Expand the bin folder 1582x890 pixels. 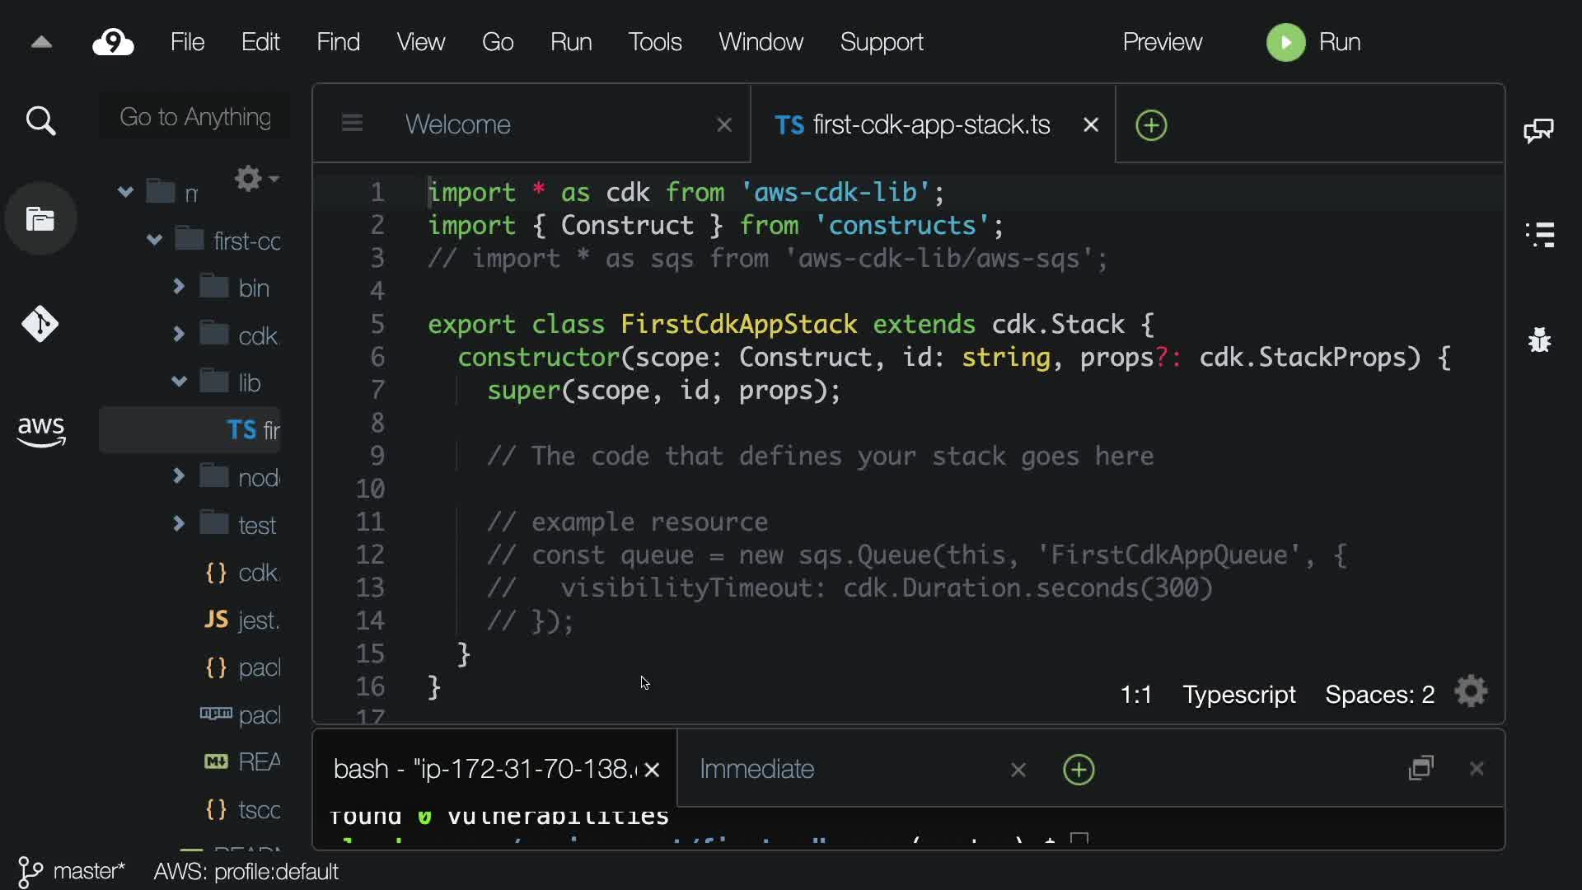(179, 287)
